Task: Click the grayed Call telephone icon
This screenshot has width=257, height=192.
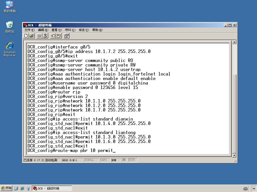Action: click(39, 36)
